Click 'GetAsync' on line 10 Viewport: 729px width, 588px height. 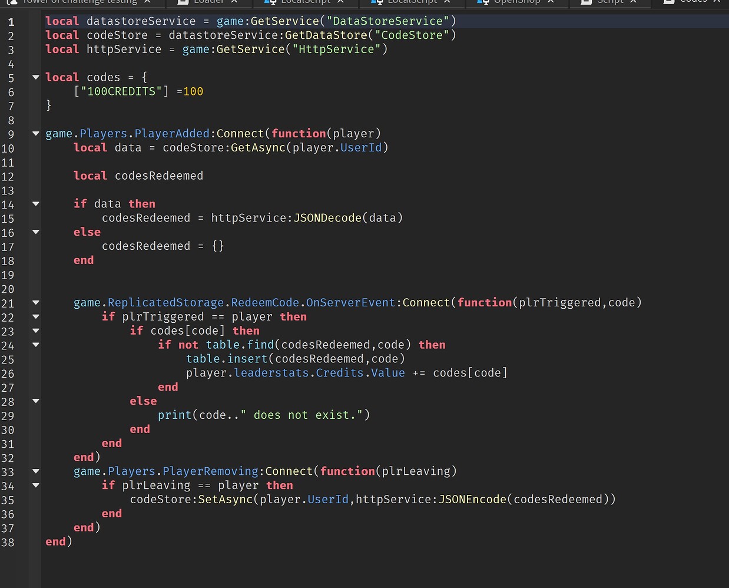click(x=258, y=148)
